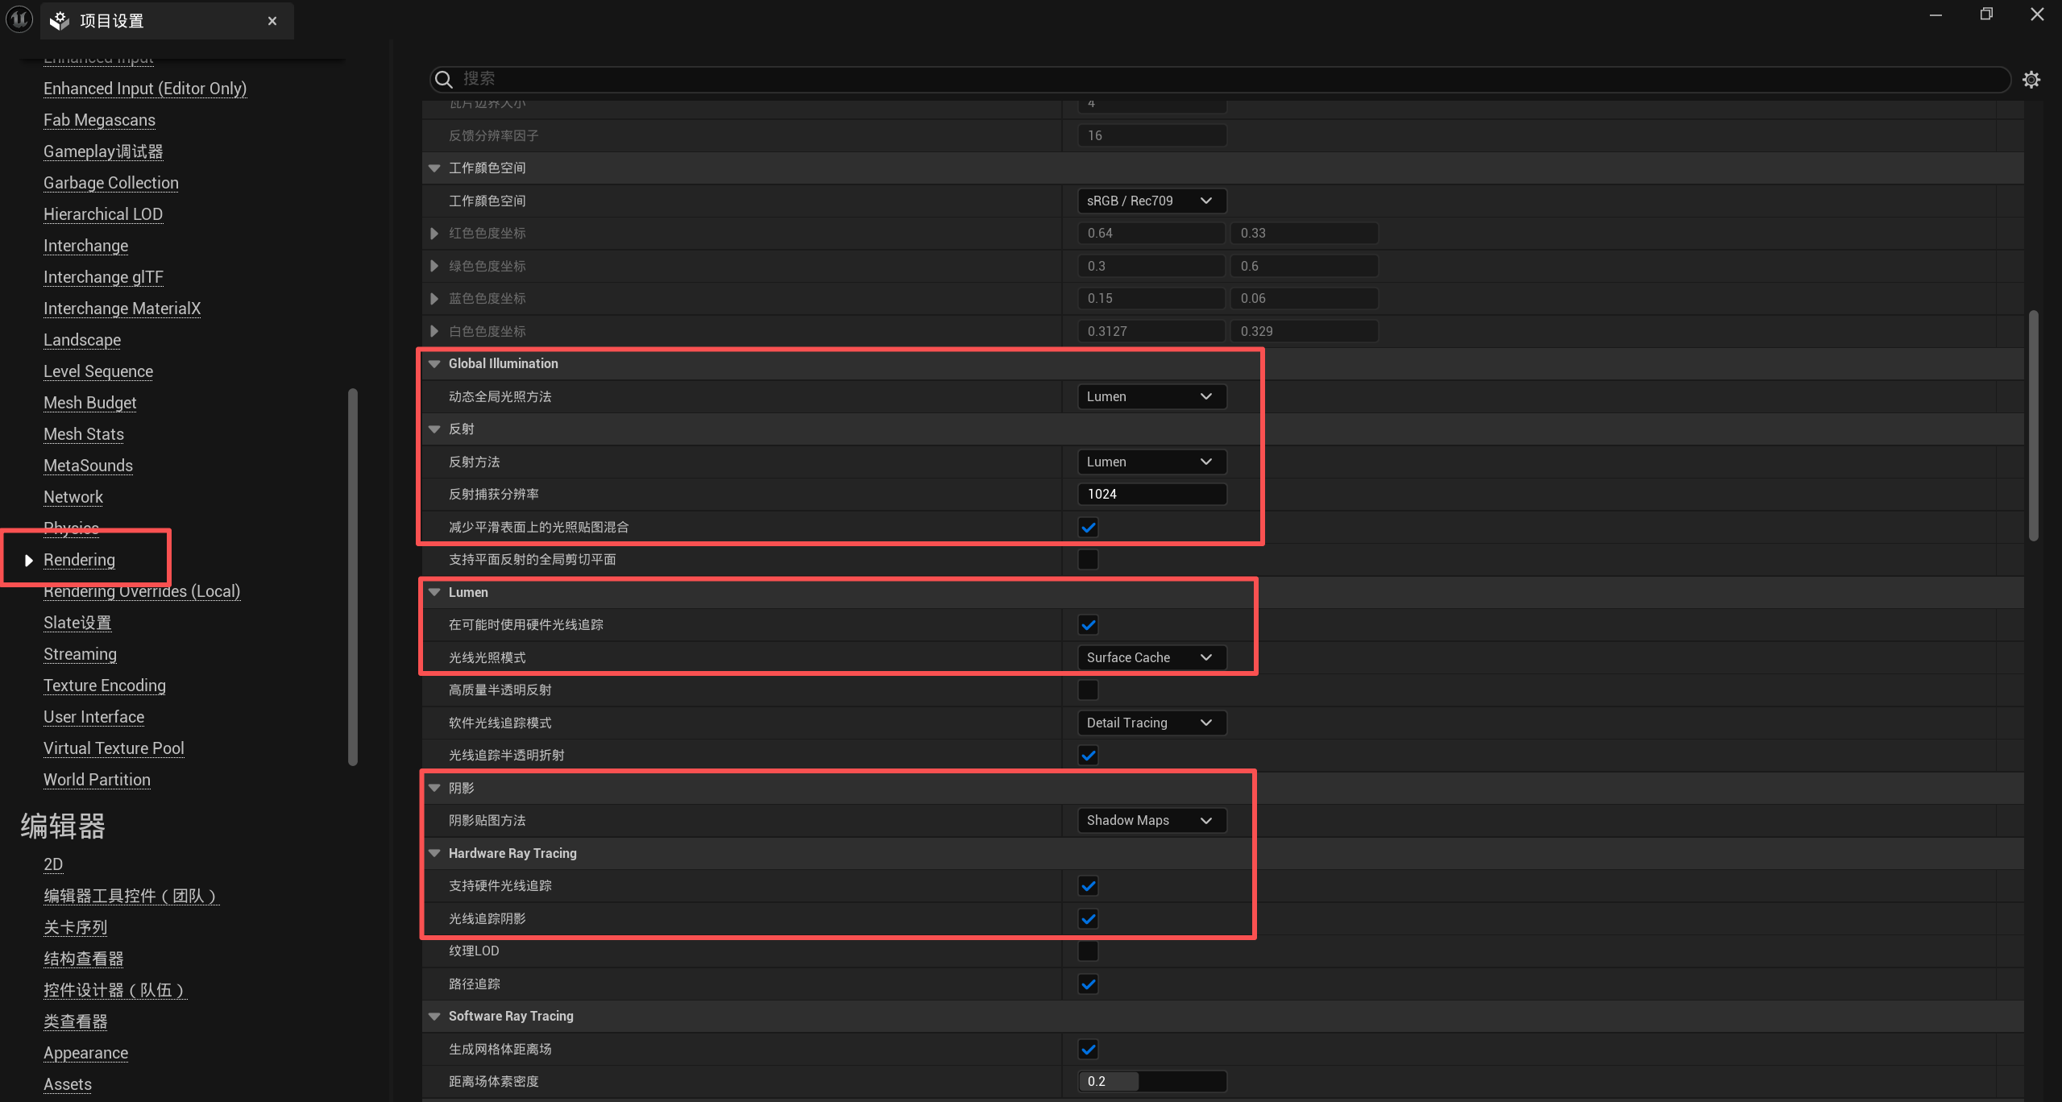Open Rendering Overrides (Local) settings

coord(142,591)
